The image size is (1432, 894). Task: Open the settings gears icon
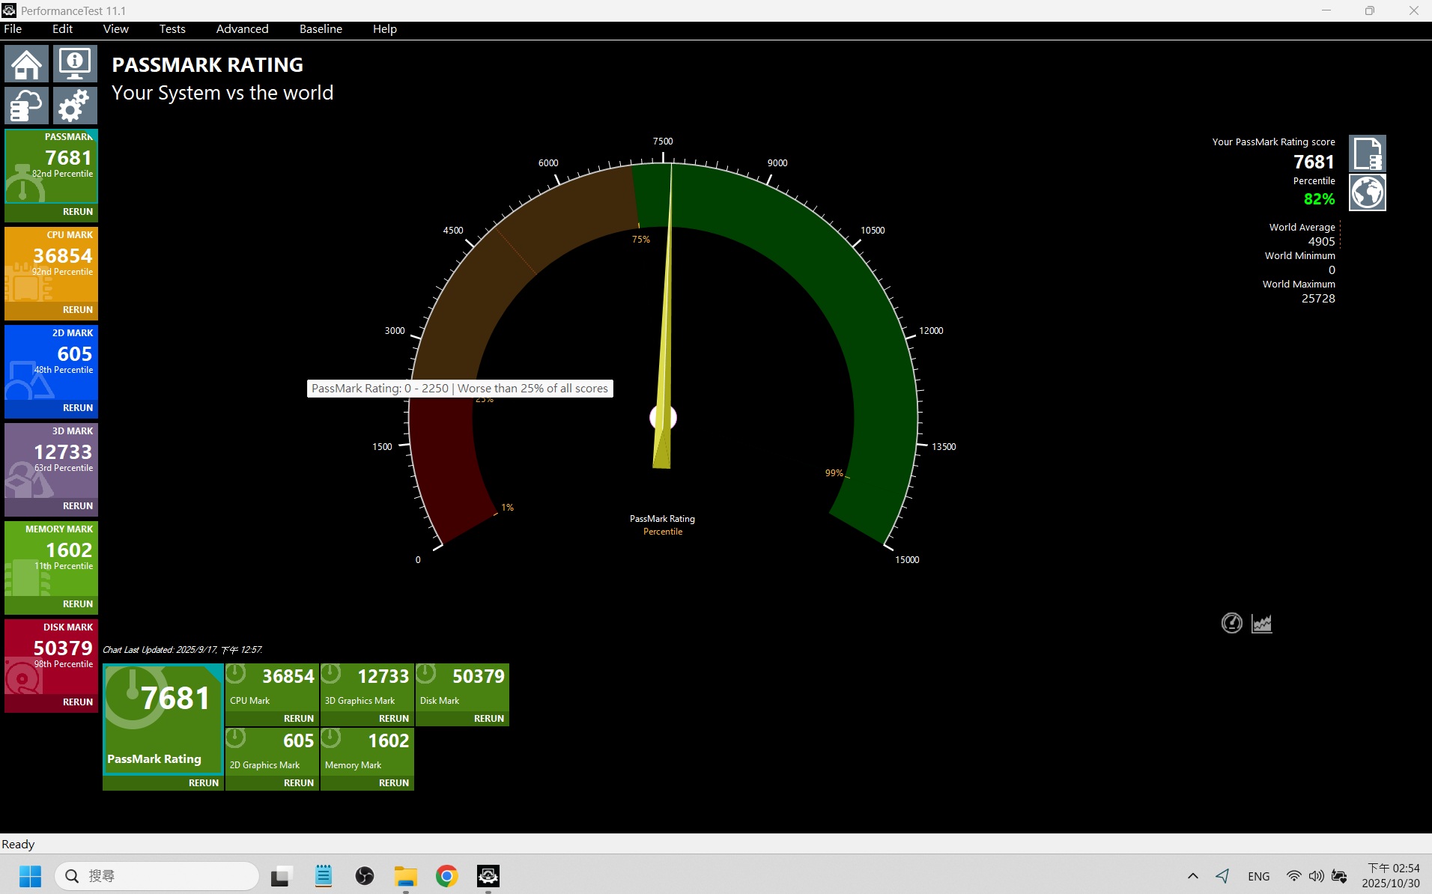click(x=75, y=106)
